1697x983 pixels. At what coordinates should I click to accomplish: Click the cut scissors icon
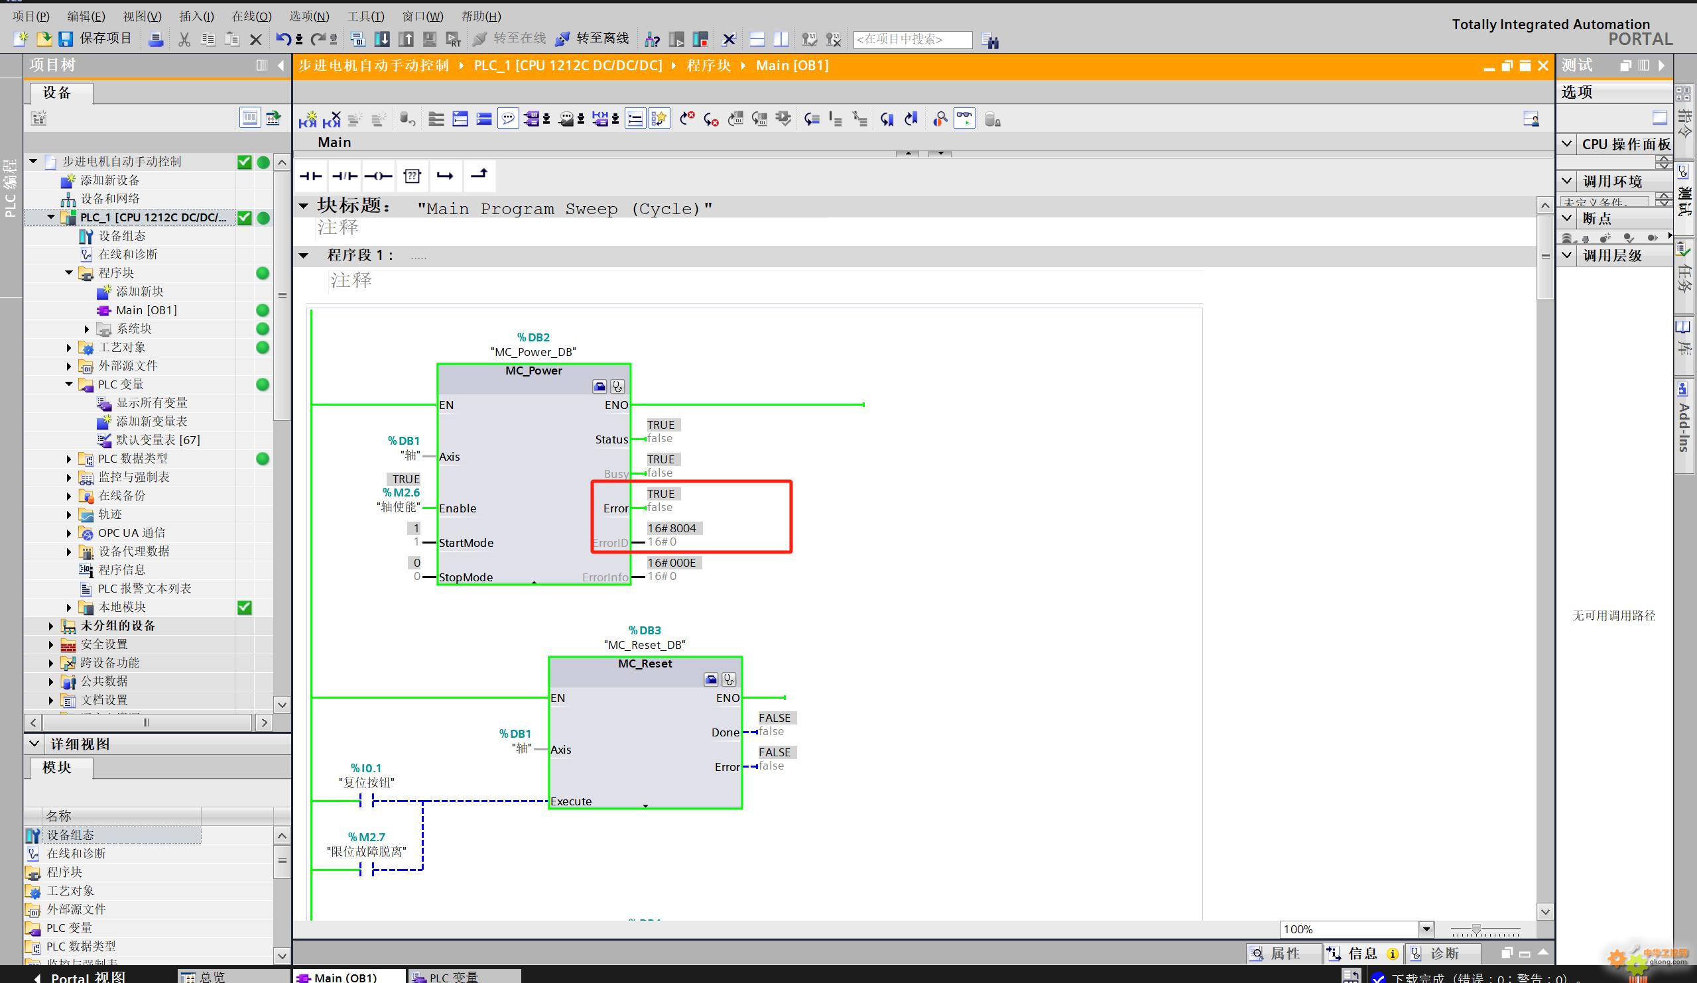(184, 40)
